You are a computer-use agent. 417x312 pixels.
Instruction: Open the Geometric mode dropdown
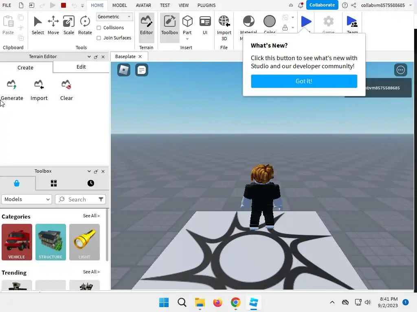(114, 17)
